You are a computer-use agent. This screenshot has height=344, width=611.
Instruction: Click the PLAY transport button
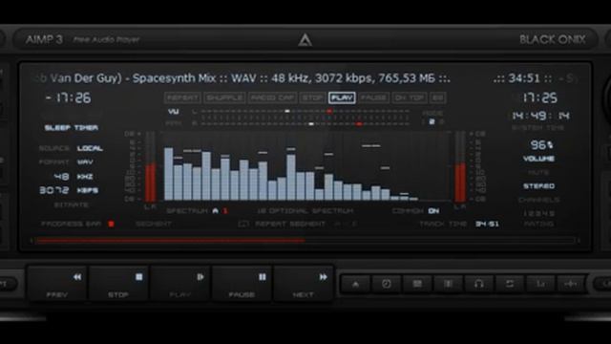pyautogui.click(x=180, y=284)
